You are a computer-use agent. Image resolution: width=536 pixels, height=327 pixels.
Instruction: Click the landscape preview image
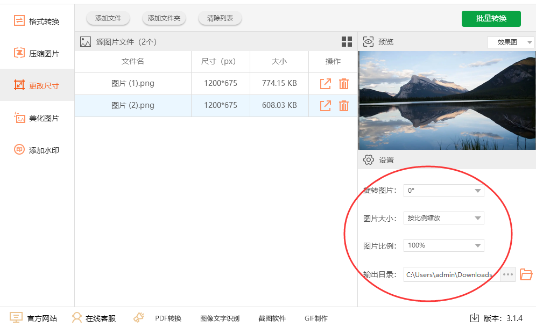tap(447, 100)
